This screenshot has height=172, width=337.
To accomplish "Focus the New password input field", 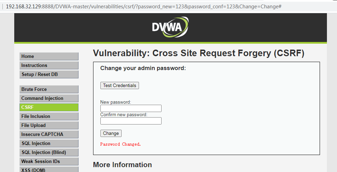I will point(131,108).
